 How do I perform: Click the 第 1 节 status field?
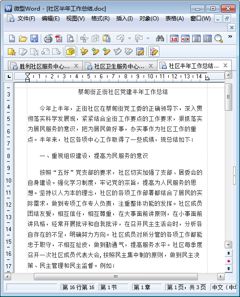[x=114, y=287]
